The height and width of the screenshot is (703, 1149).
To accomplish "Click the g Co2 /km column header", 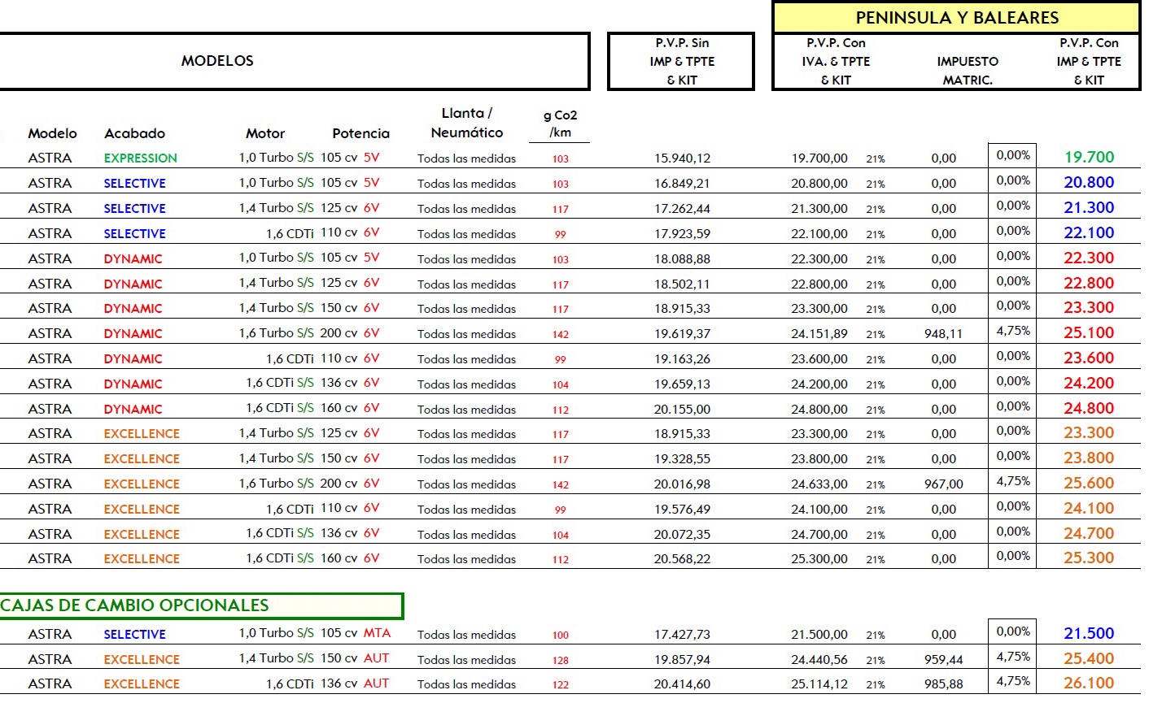I will tap(560, 124).
